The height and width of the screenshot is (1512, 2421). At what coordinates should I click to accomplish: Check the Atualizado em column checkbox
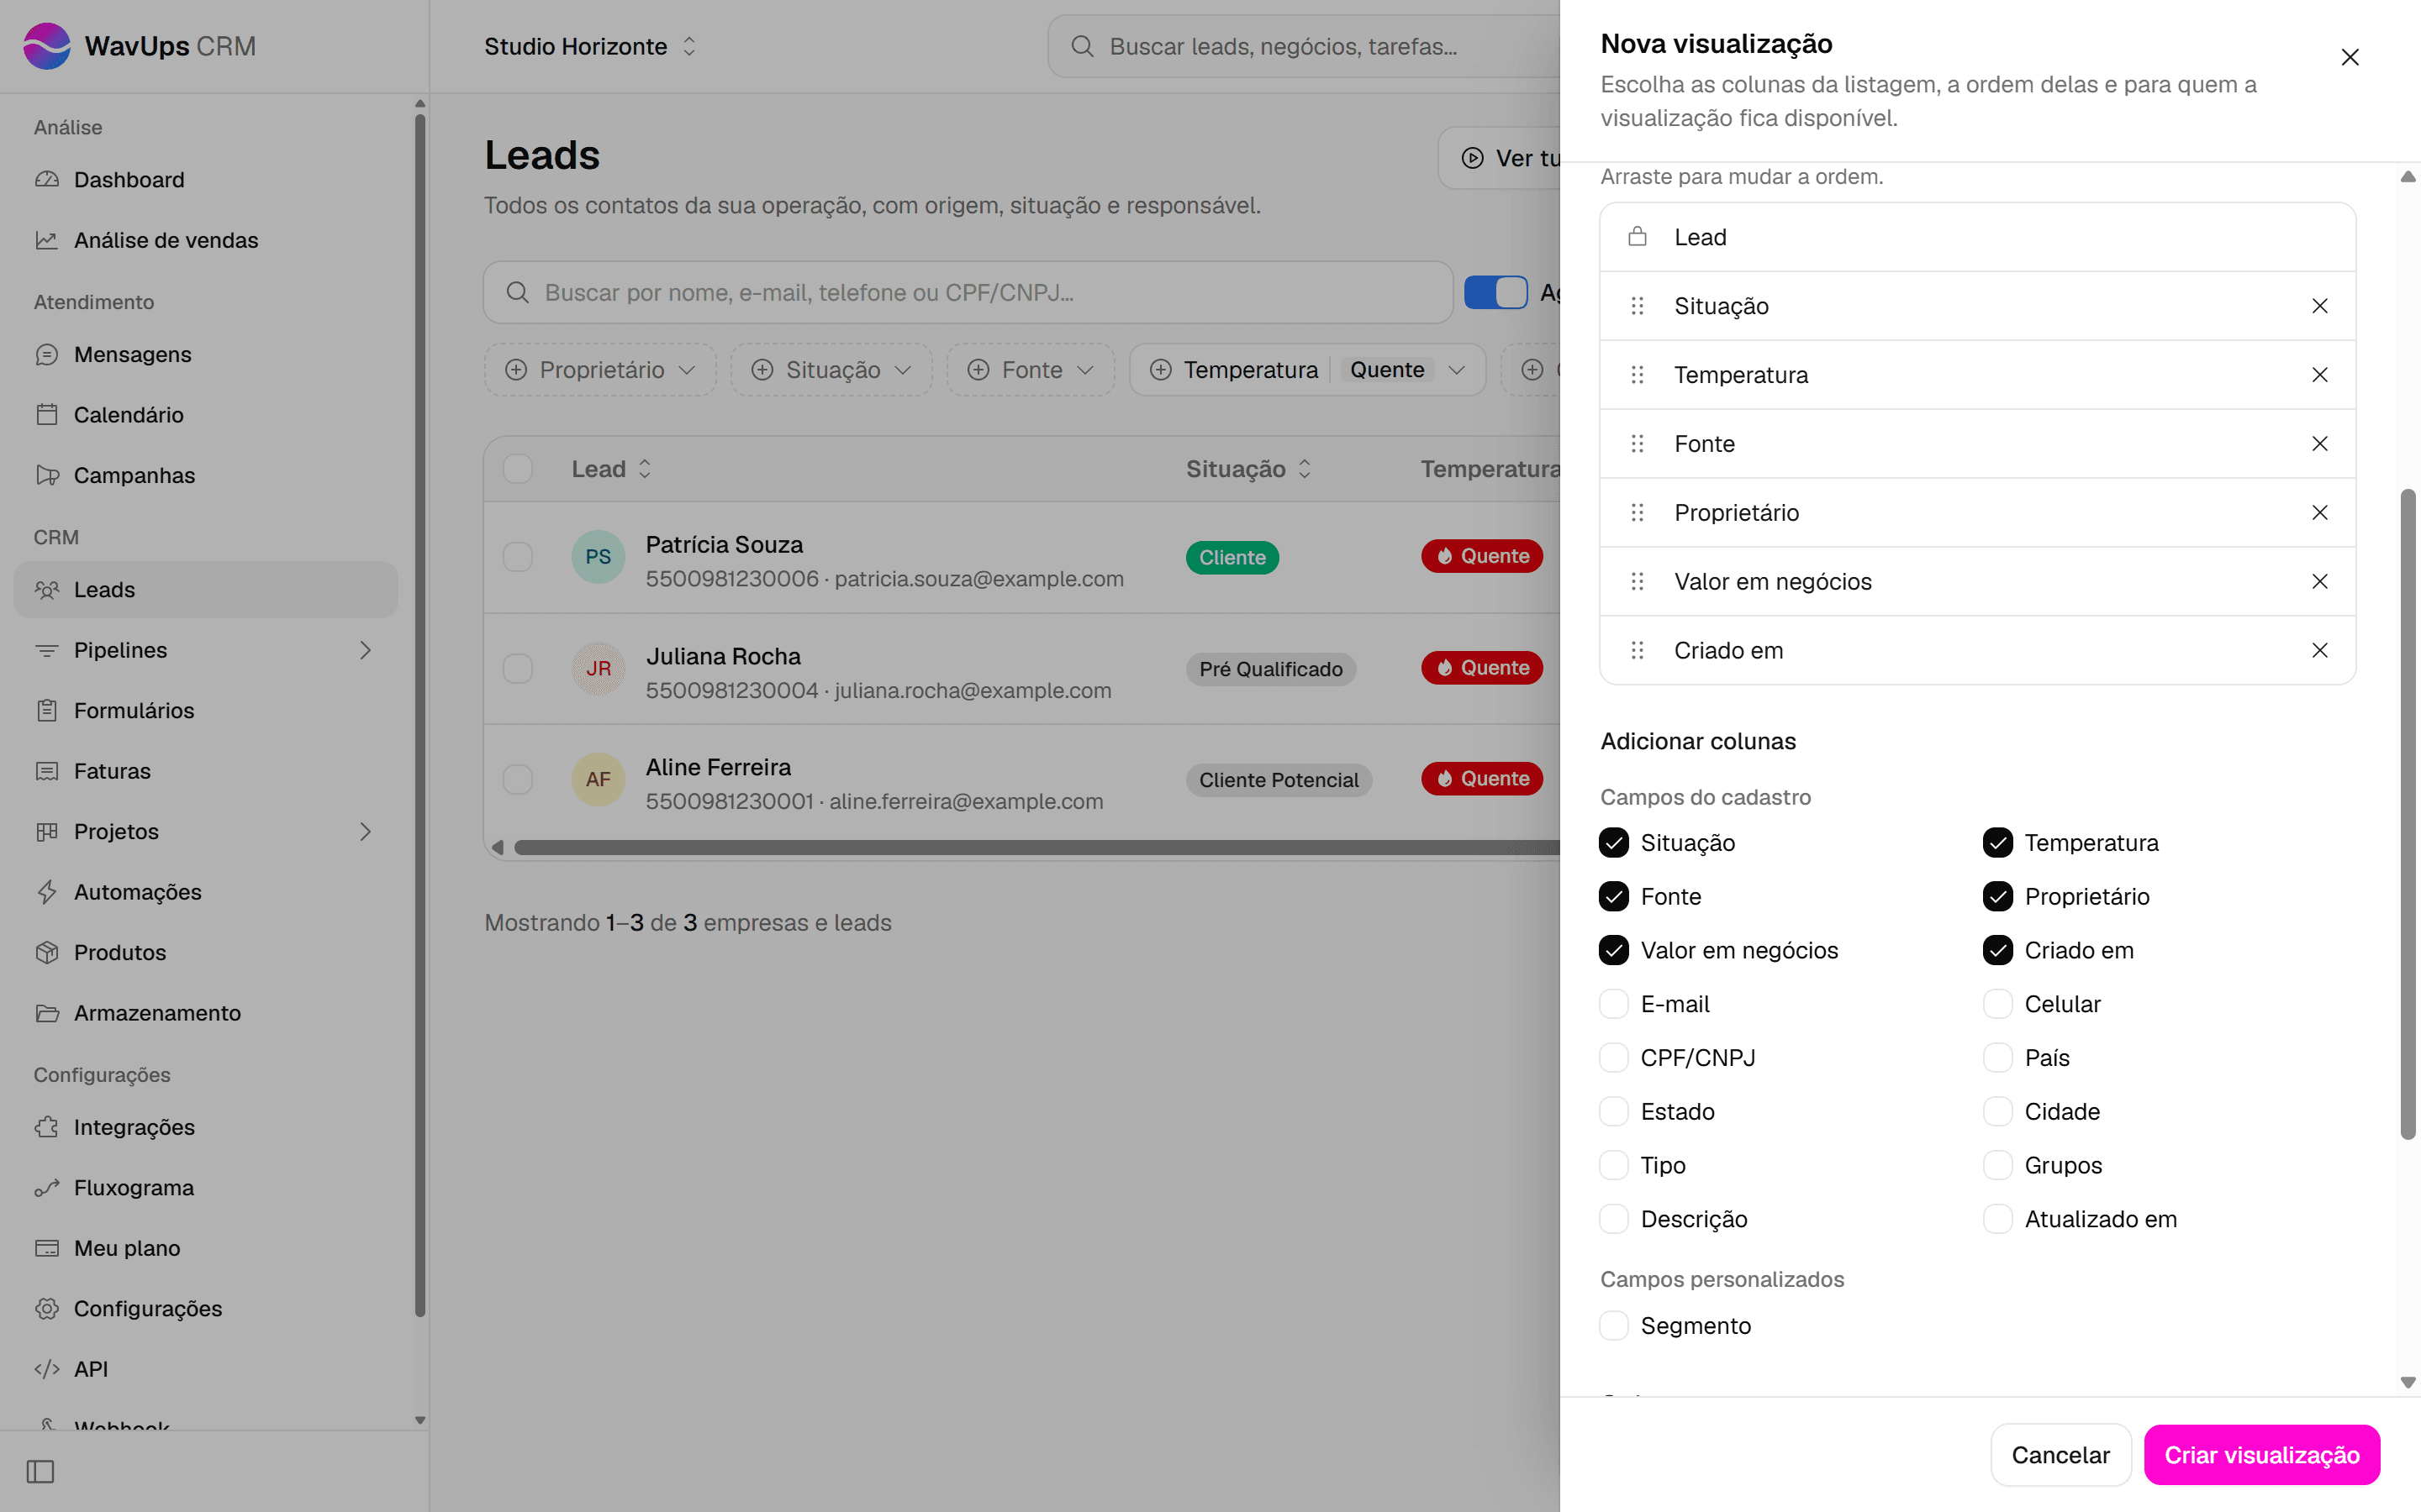coord(1998,1219)
